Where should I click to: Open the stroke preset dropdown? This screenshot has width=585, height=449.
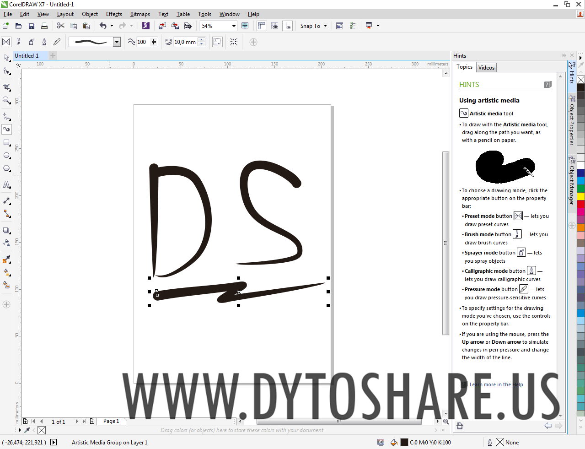click(117, 42)
